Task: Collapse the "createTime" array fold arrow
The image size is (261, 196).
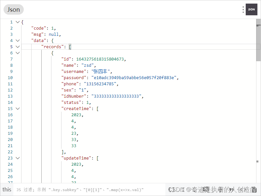Action: coord(18,108)
